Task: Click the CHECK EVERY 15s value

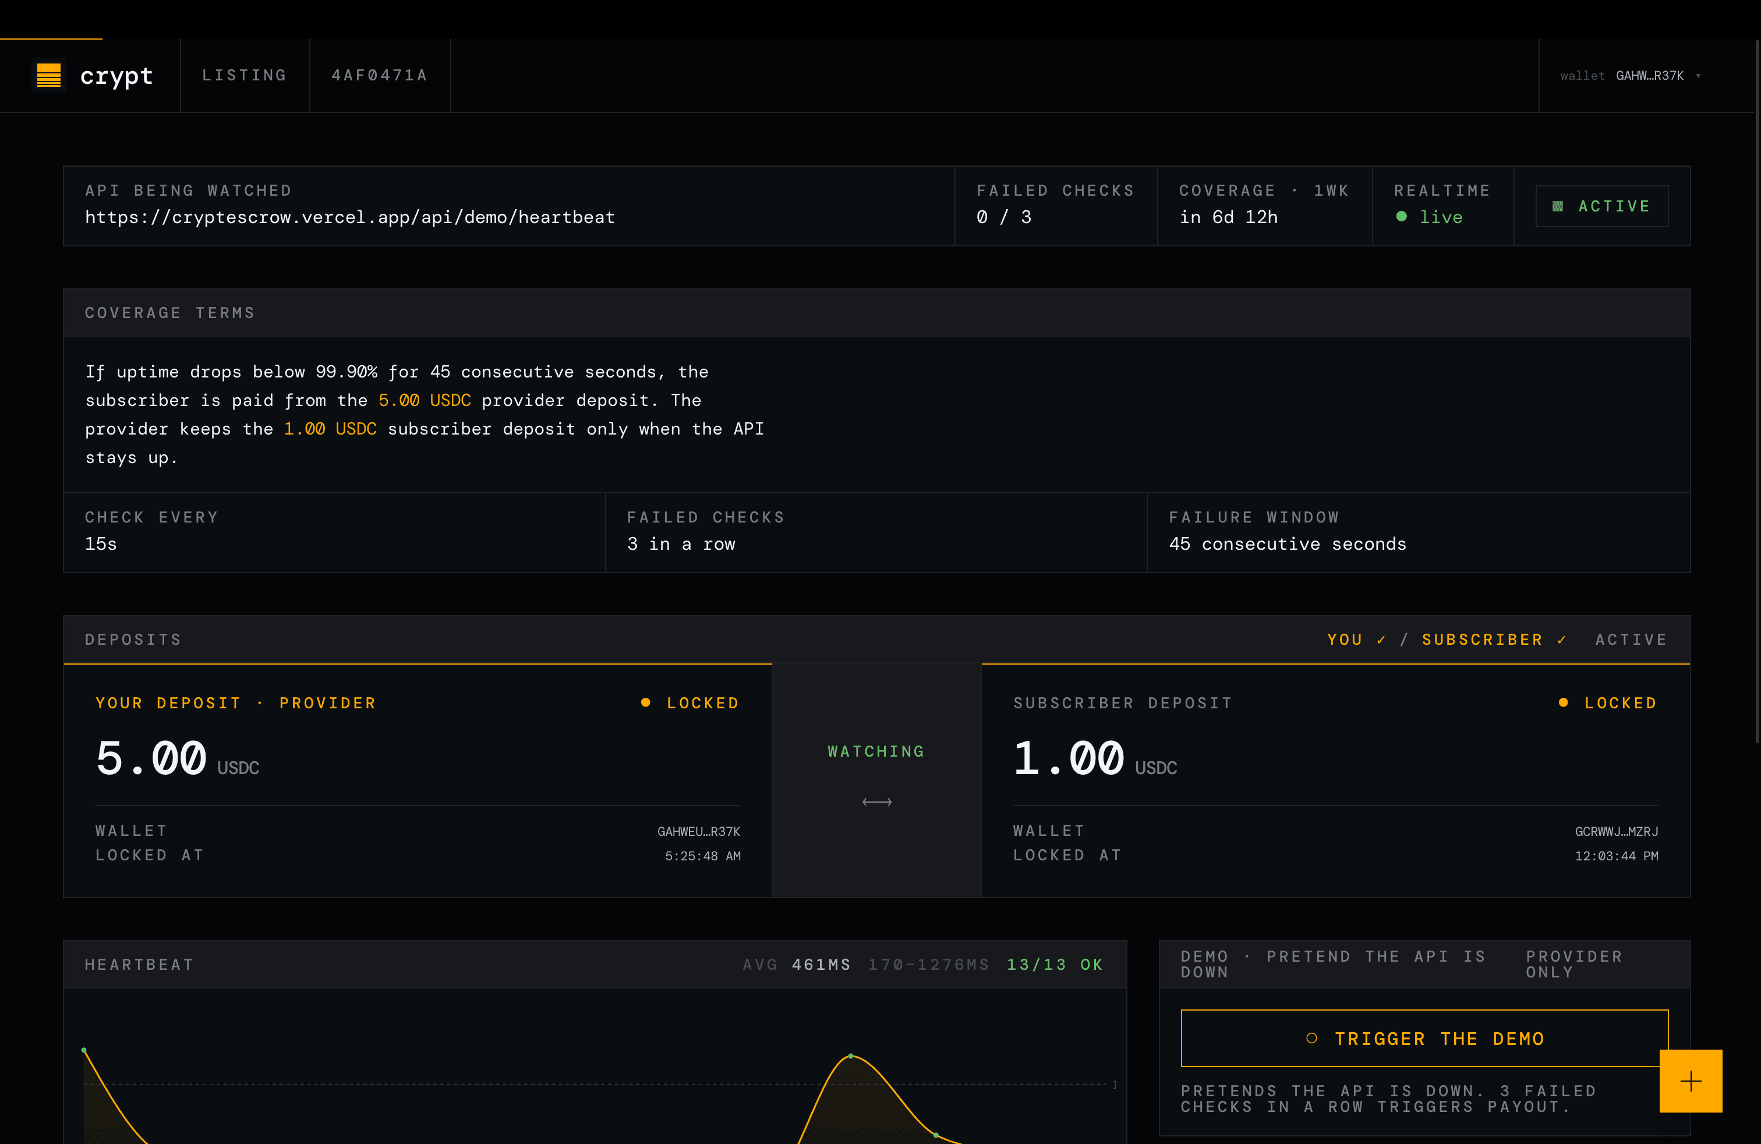Action: (101, 544)
